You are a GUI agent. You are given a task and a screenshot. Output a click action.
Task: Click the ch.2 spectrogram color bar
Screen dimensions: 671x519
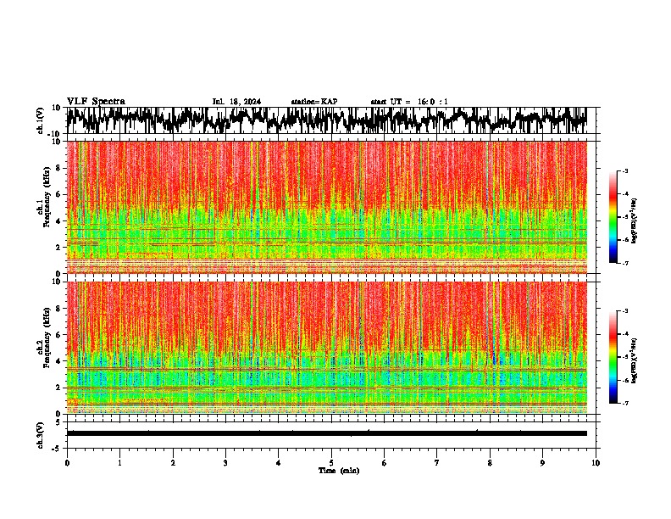[x=613, y=357]
